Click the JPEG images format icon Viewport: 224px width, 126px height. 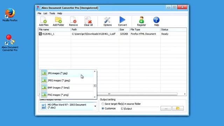pos(44,80)
